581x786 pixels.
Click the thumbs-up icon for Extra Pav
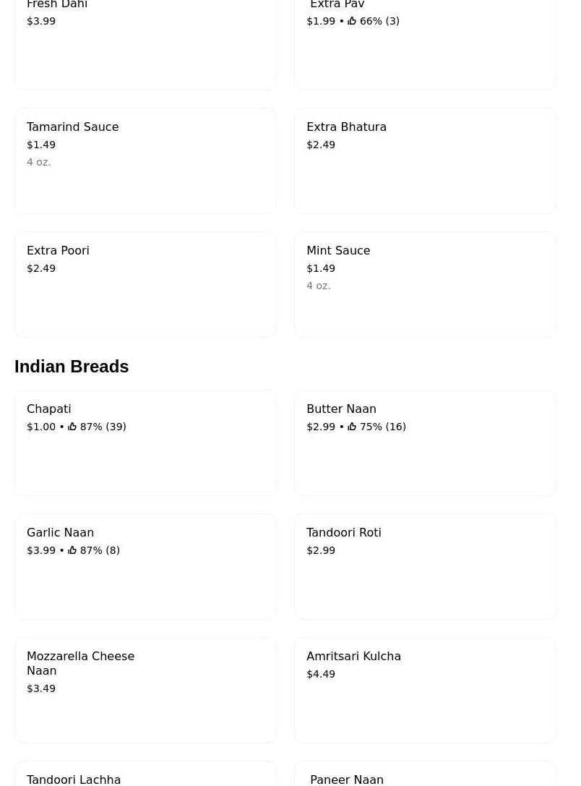click(352, 21)
